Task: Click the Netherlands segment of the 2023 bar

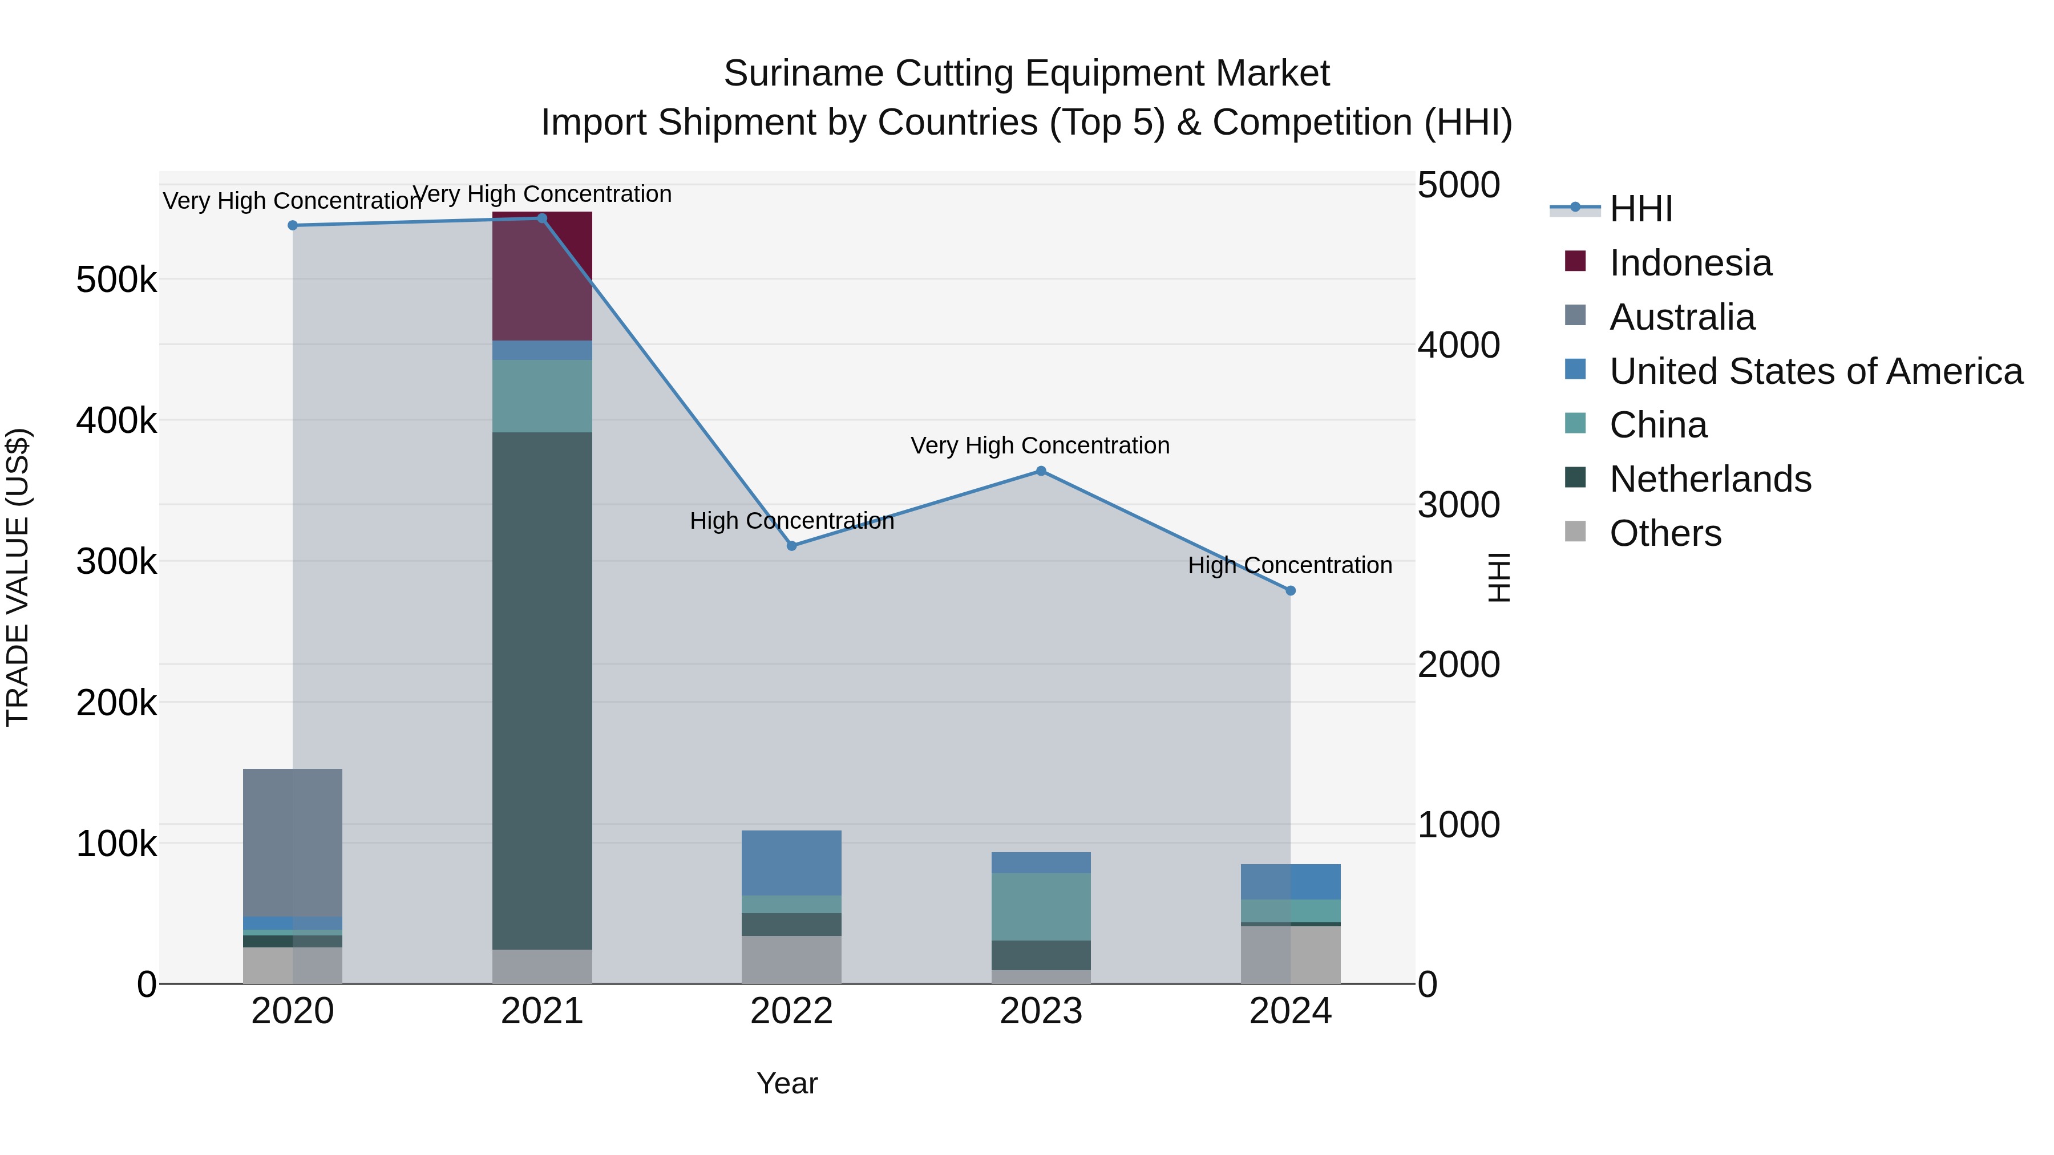Action: coord(1041,956)
